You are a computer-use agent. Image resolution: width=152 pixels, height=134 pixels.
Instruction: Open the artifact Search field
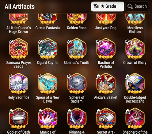pos(137,7)
